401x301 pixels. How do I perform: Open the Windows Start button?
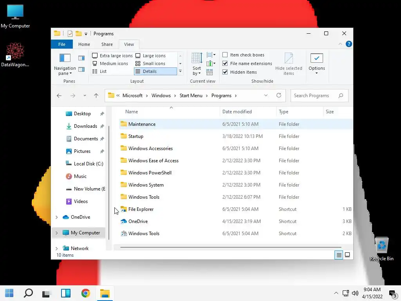point(9,293)
